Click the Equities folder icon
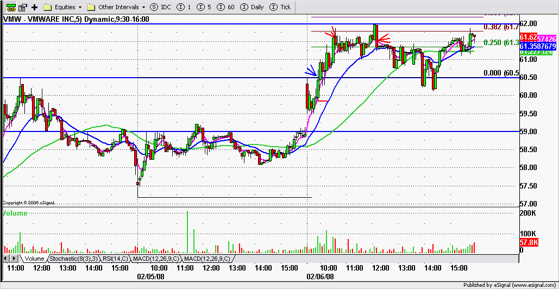The width and height of the screenshot is (559, 289). pyautogui.click(x=48, y=7)
